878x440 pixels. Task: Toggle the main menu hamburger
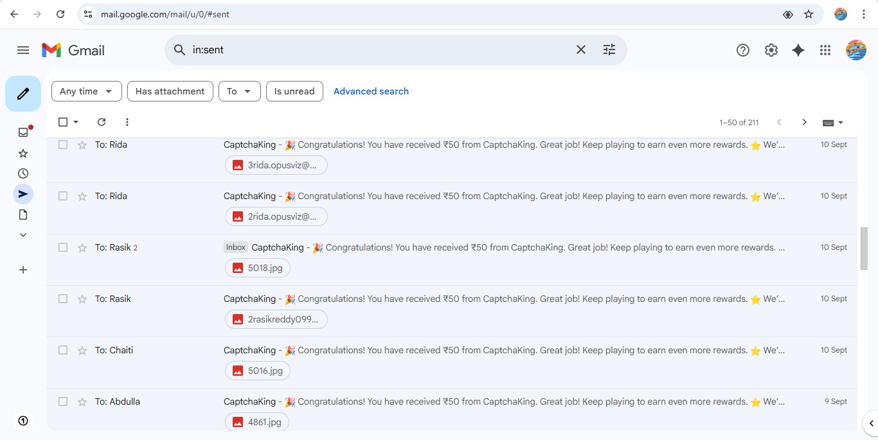tap(23, 50)
